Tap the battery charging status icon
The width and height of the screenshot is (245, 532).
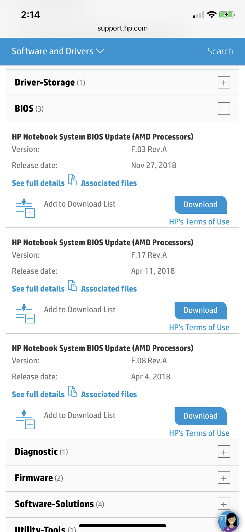(x=227, y=15)
